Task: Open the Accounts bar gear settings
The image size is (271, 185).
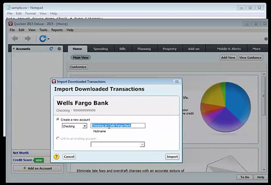Action: click(59, 49)
